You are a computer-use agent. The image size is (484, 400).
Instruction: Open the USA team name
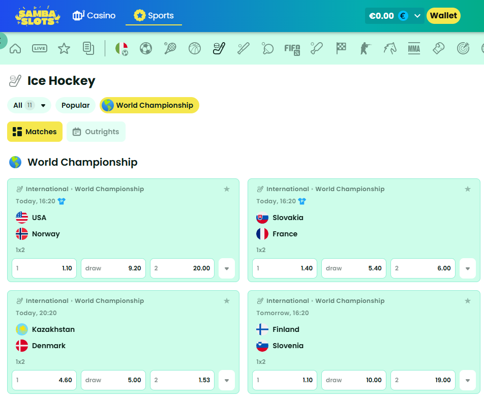[x=39, y=218]
